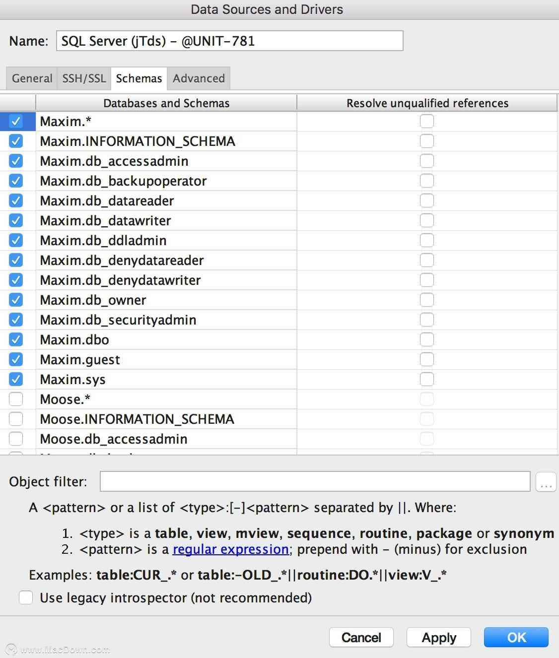This screenshot has height=658, width=559.
Task: Click the Object filter text field
Action: coord(315,482)
